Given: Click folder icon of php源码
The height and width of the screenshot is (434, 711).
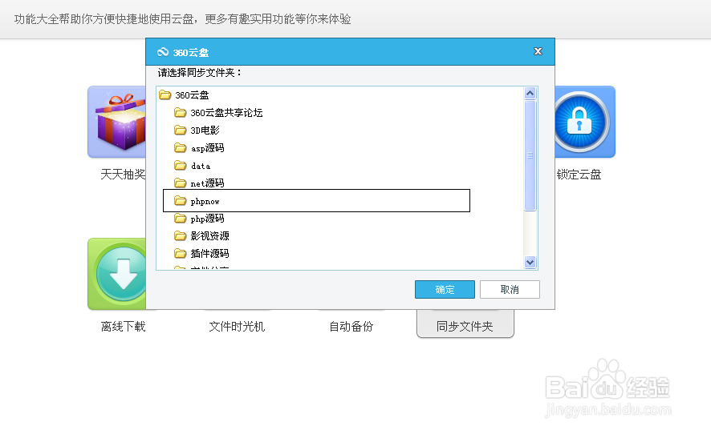Looking at the screenshot, I should pyautogui.click(x=181, y=218).
